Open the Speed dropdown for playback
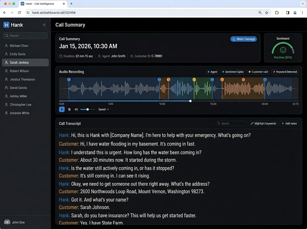Image resolution: width=307 pixels, height=229 pixels. click(103, 109)
